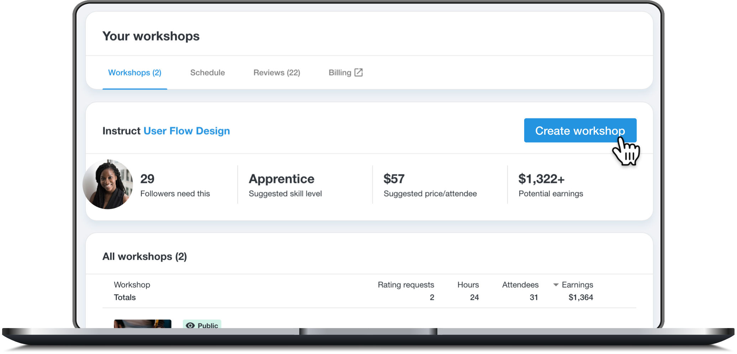Open the Workshops (2) tab
The width and height of the screenshot is (737, 354).
point(135,73)
